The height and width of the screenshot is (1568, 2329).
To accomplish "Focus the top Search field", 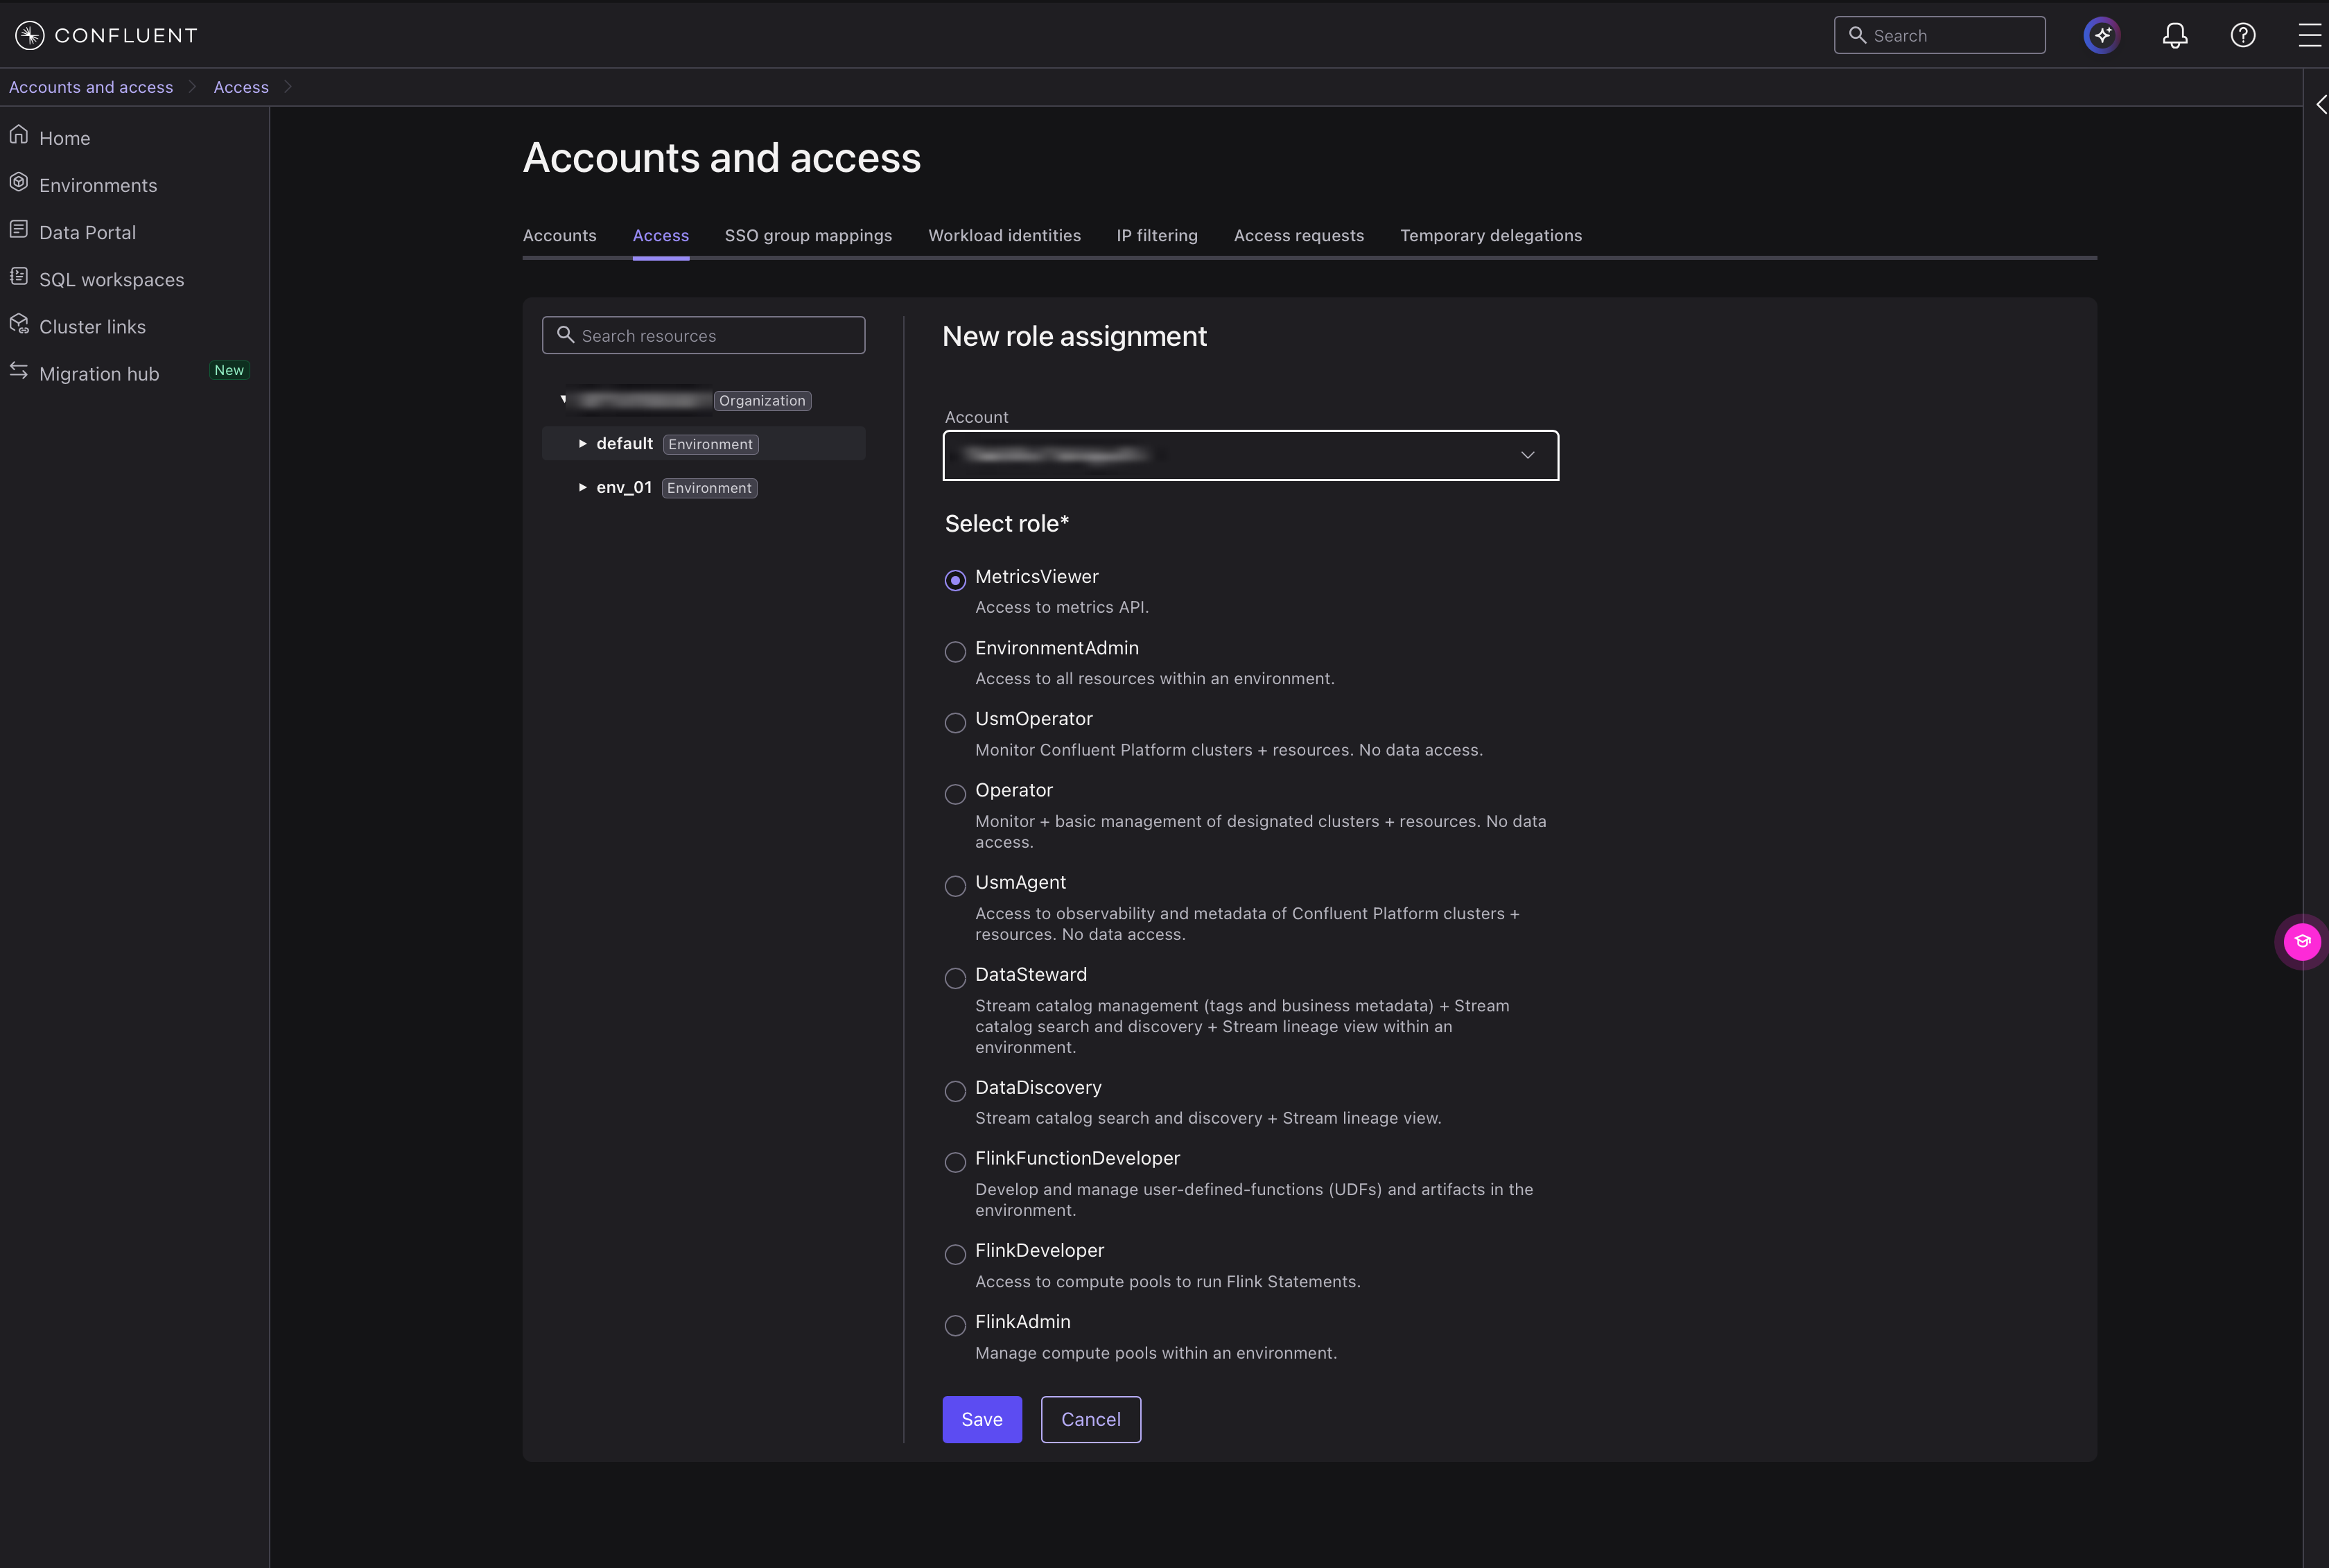I will coord(1939,35).
